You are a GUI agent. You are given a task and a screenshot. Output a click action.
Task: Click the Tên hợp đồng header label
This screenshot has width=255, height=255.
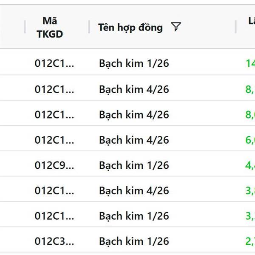(x=130, y=27)
